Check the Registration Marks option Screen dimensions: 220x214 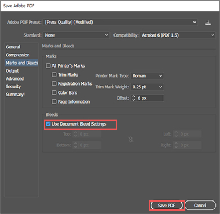pos(54,83)
